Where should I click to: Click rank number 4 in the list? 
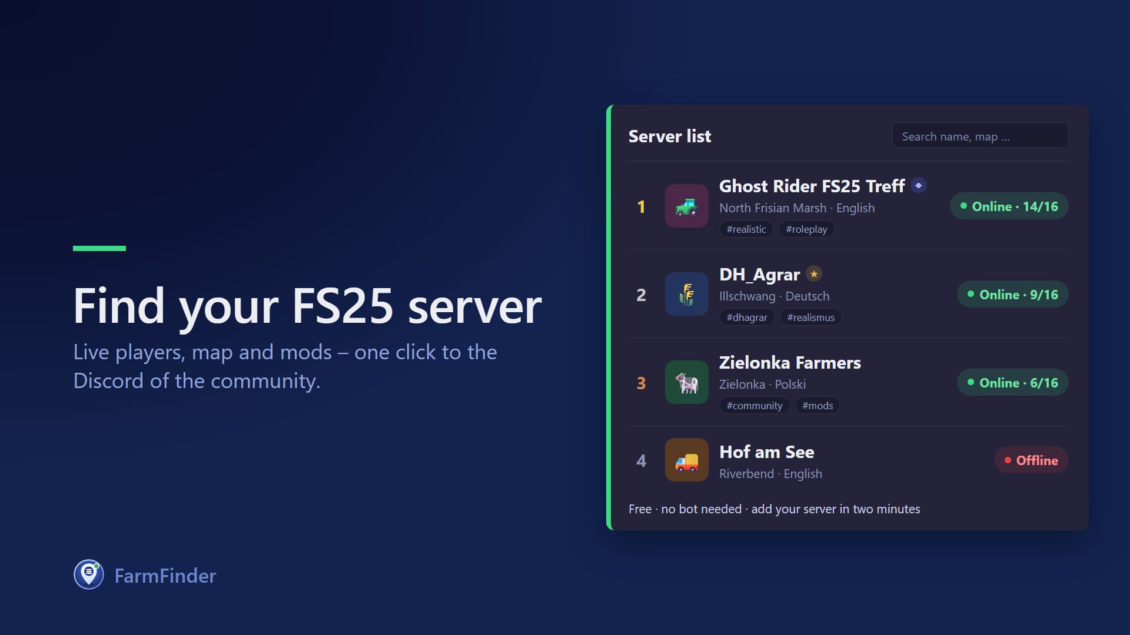pyautogui.click(x=642, y=461)
